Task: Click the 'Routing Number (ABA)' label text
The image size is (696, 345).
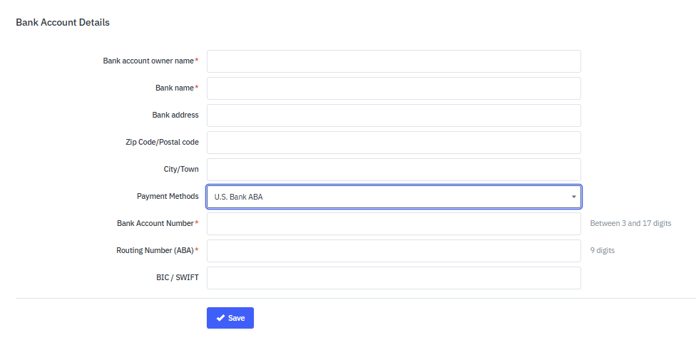Action: pyautogui.click(x=155, y=251)
